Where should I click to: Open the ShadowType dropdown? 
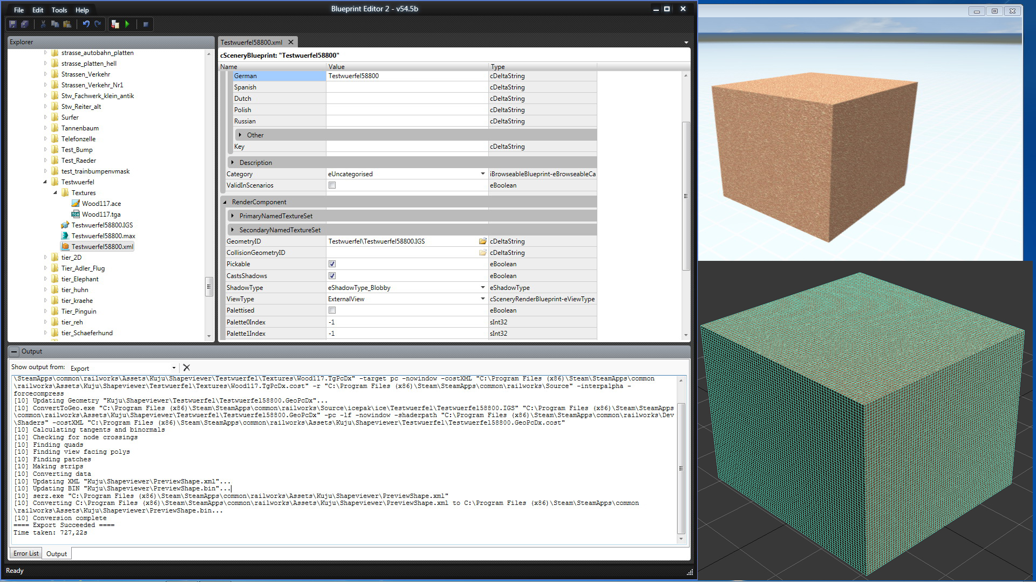(482, 288)
